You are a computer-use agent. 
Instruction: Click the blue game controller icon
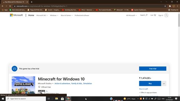(x=14, y=68)
